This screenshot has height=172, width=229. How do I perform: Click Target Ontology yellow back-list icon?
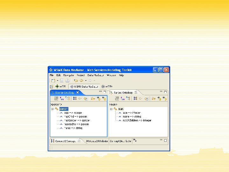click(146, 98)
